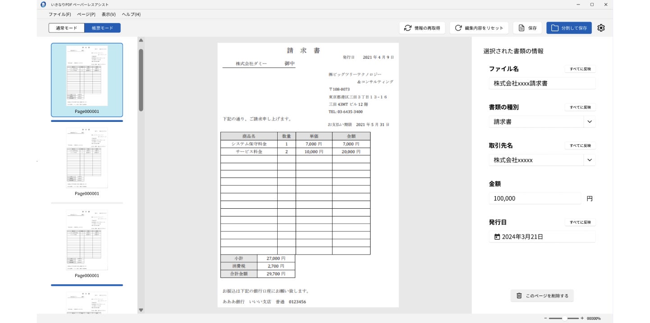Click the 00000% zoom percentage text
Viewport: 650px width, 323px height.
pyautogui.click(x=594, y=318)
